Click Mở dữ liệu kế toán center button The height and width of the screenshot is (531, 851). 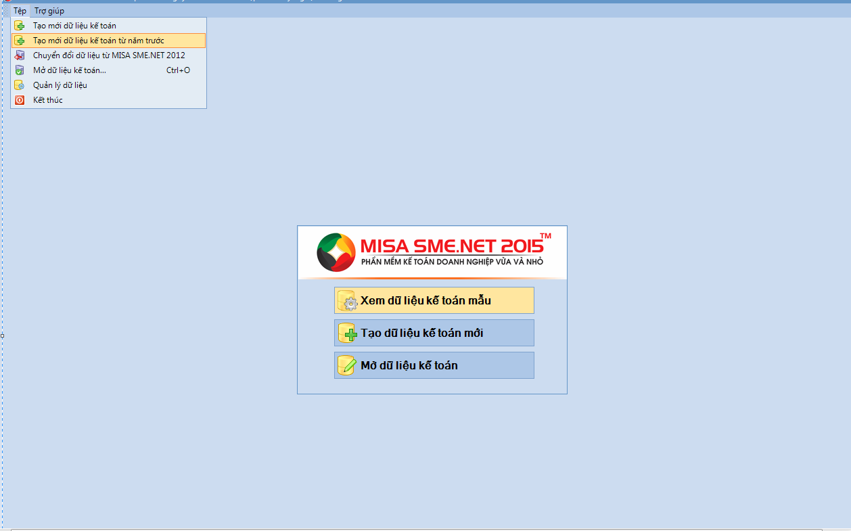(x=434, y=365)
